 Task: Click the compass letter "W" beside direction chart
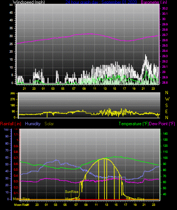coord(167,99)
